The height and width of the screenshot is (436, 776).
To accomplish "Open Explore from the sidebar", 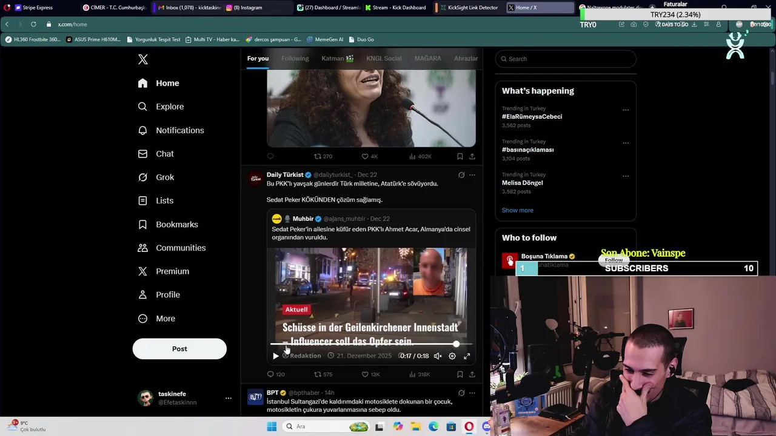I will [x=161, y=107].
